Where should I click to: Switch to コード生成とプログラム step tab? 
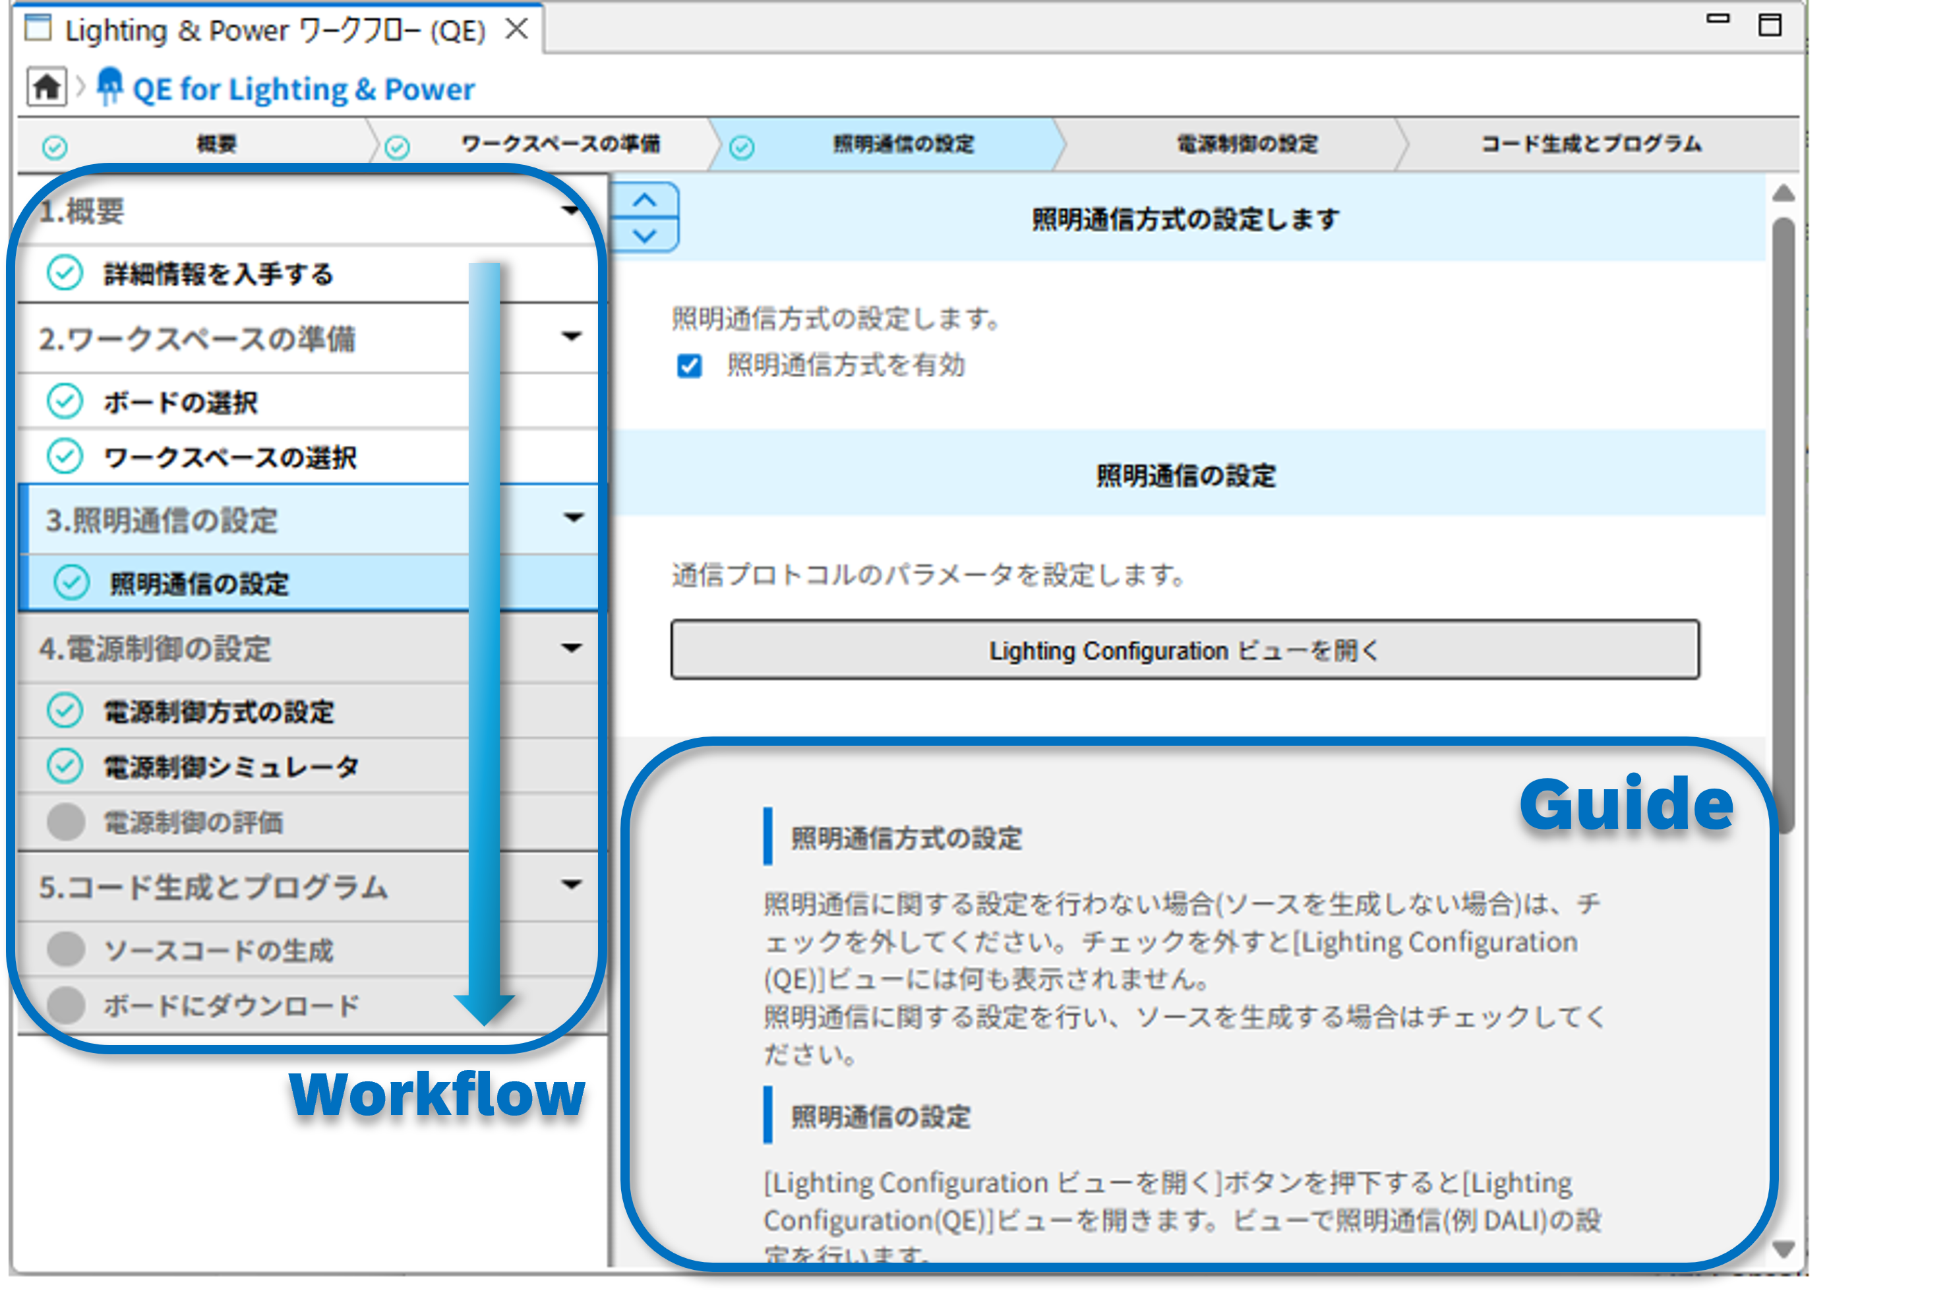pyautogui.click(x=1591, y=144)
